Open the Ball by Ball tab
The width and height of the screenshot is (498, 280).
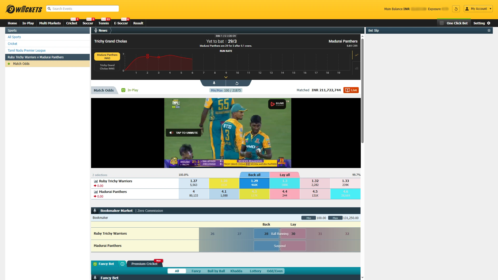[x=216, y=271]
